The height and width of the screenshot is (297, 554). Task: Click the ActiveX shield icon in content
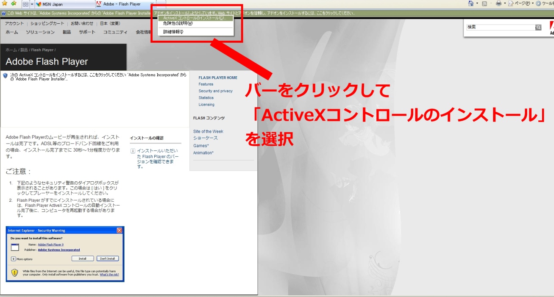[5, 75]
